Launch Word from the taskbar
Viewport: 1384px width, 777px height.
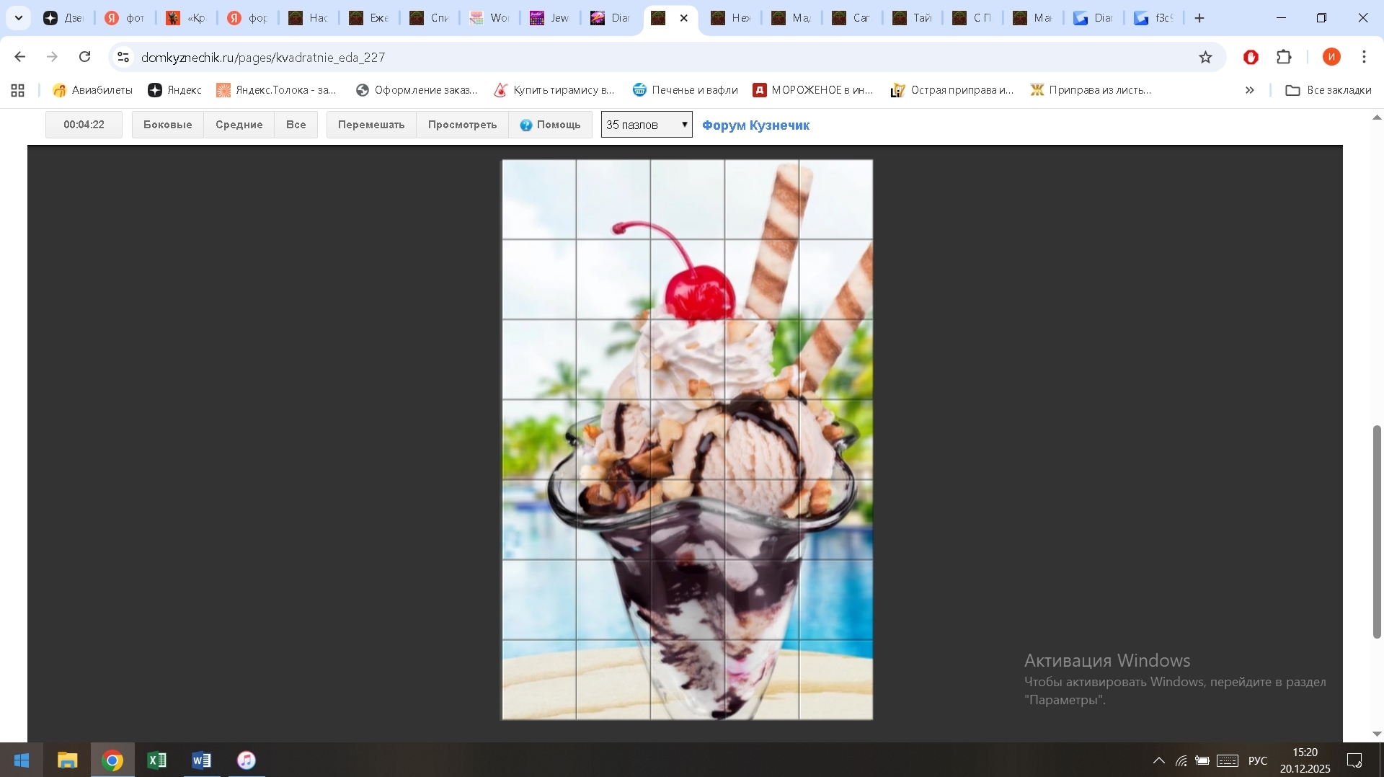pos(202,760)
